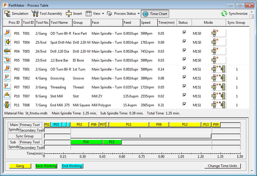Click the mode icon for row P04
The width and height of the screenshot is (257, 176).
[x=219, y=51]
